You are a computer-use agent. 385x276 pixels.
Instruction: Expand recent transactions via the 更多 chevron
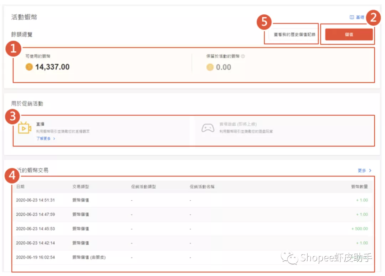[369, 171]
